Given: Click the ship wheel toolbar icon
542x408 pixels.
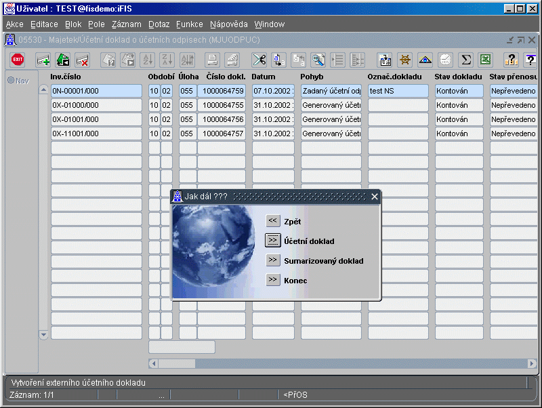Looking at the screenshot, I should (x=405, y=60).
